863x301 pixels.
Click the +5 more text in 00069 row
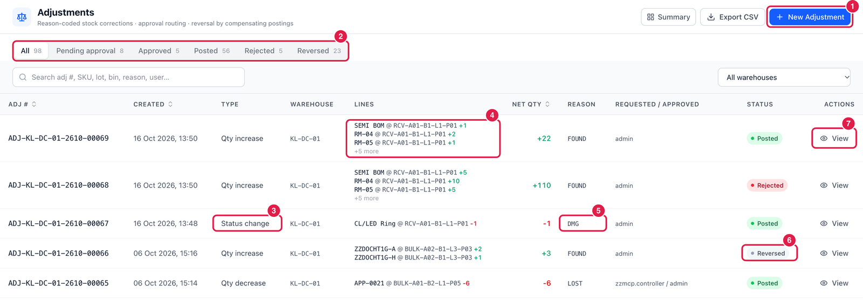[366, 152]
